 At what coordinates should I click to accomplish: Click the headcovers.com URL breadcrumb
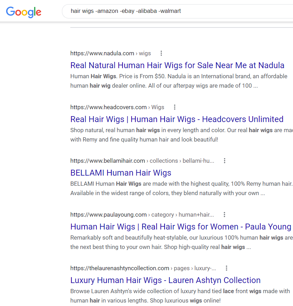117,107
